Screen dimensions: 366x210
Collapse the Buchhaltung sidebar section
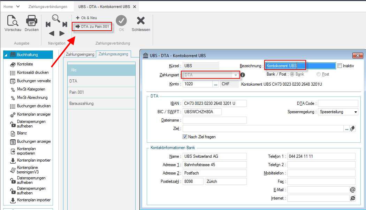coord(6,55)
